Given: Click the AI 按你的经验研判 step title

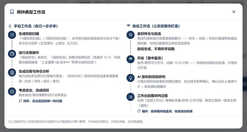Looking at the screenshot, I should pos(151,77).
